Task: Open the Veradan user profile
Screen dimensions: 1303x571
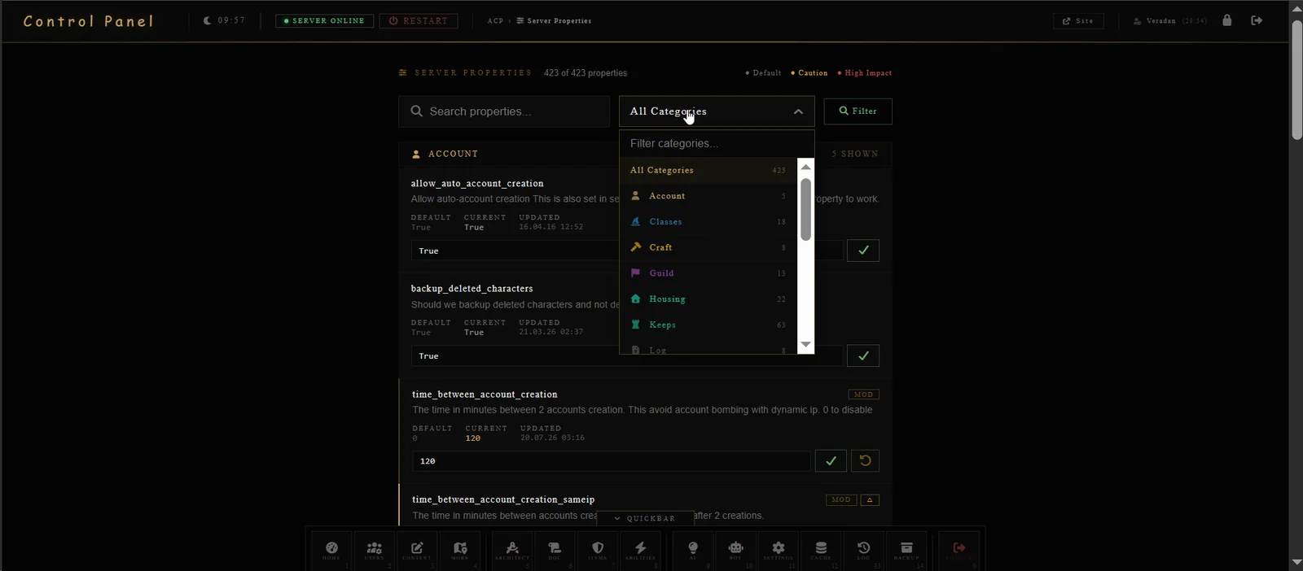Action: click(1169, 21)
